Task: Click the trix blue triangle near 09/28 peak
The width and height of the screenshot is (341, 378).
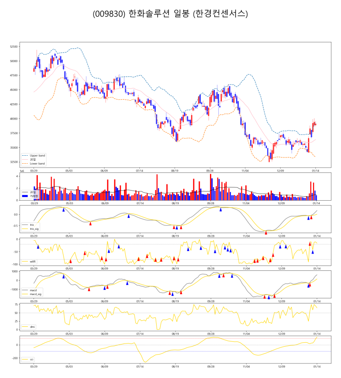Action: (221, 210)
